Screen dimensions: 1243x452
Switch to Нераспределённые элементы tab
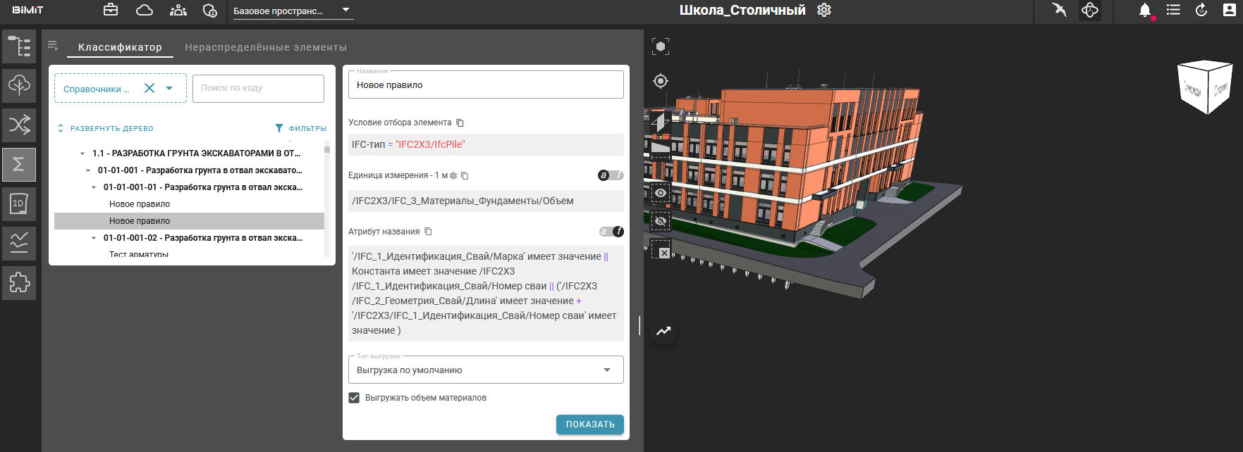pyautogui.click(x=266, y=47)
